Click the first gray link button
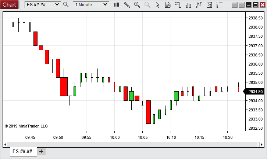The width and height of the screenshot is (267, 159). pos(234,4)
